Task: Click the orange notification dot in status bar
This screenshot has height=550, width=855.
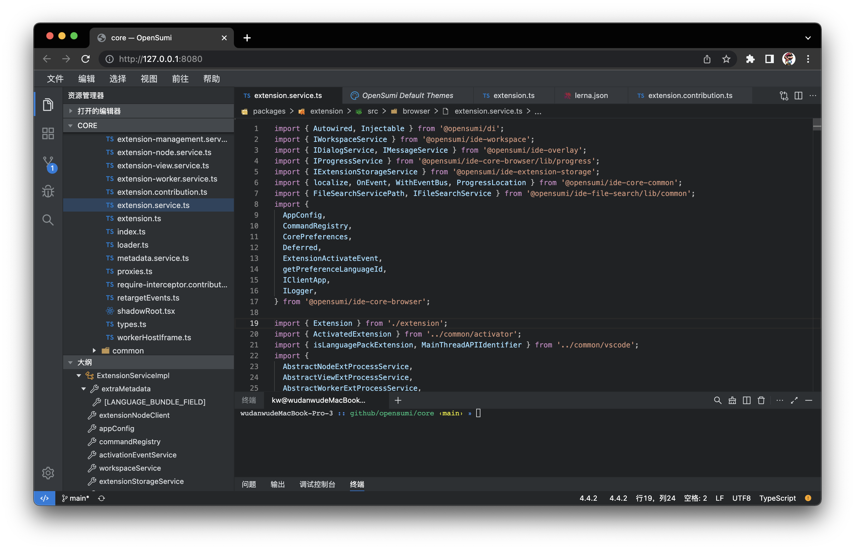Action: [808, 498]
